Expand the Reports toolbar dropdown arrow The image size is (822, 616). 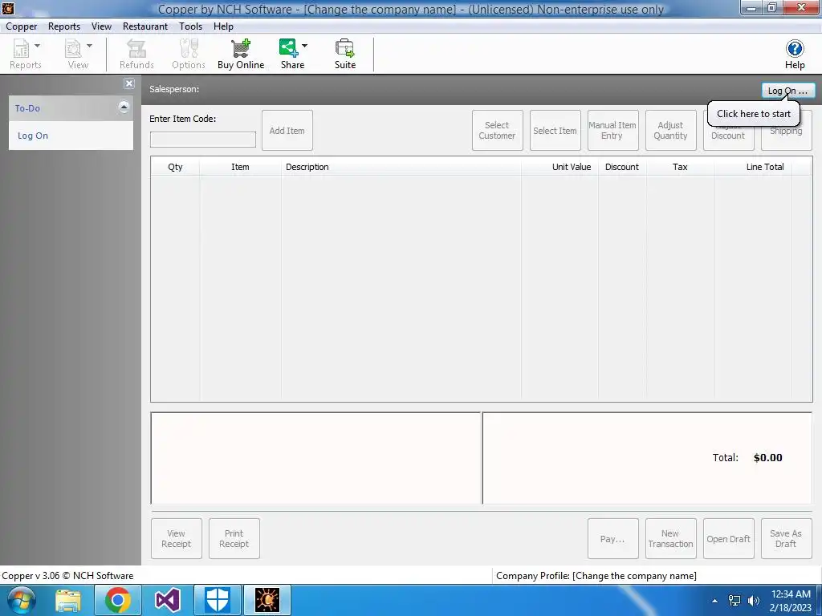pyautogui.click(x=37, y=46)
